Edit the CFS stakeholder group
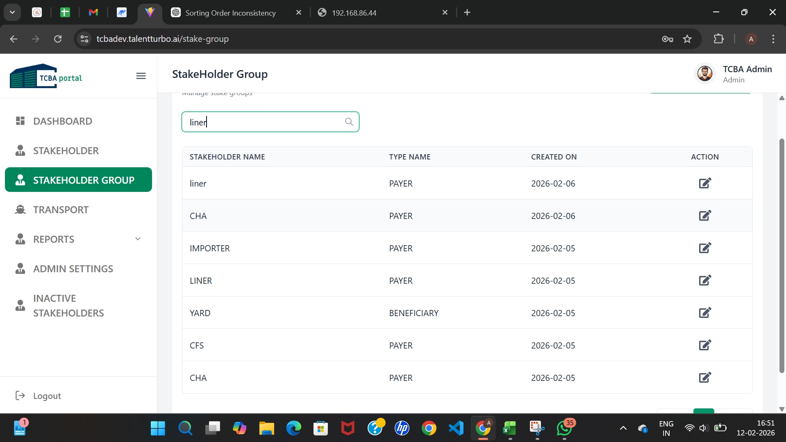The height and width of the screenshot is (442, 786). pos(705,345)
